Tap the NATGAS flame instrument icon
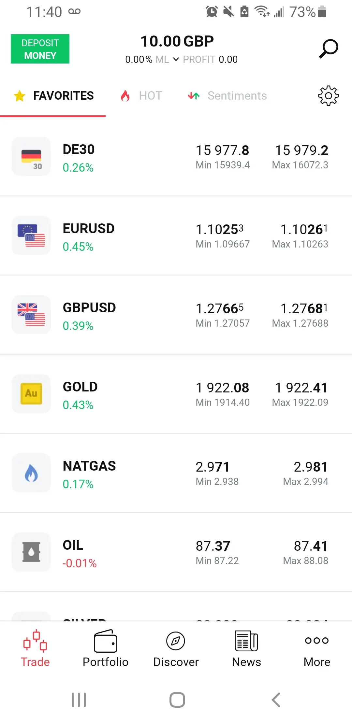 coord(31,473)
